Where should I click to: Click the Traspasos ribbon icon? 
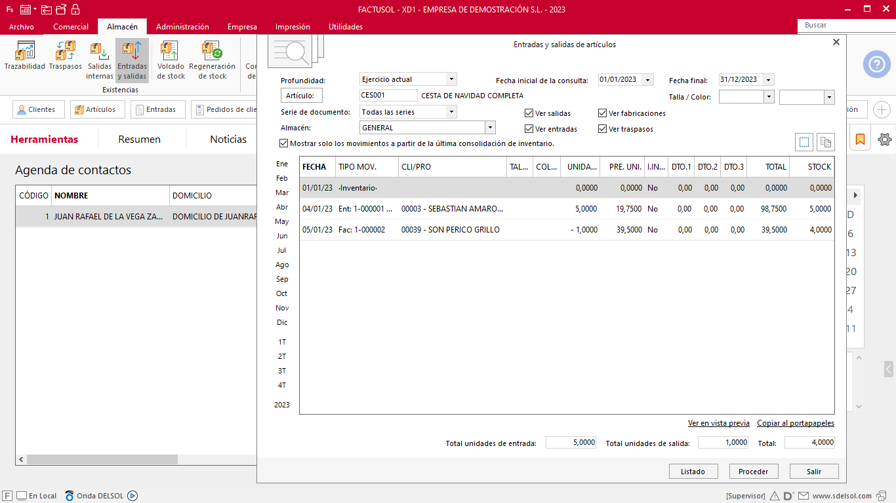[66, 57]
